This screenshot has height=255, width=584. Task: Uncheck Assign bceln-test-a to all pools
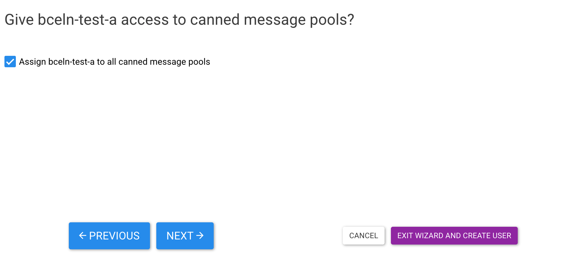(10, 62)
